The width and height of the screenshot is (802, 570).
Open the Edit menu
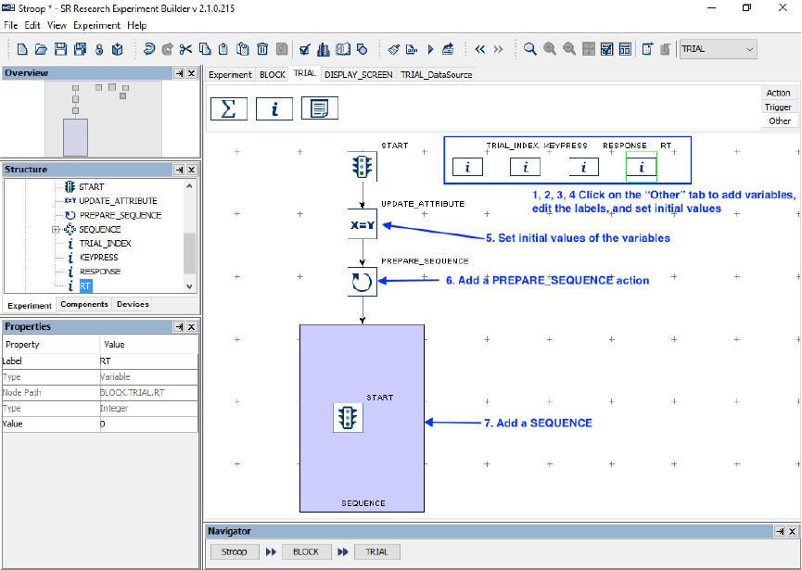(x=32, y=25)
